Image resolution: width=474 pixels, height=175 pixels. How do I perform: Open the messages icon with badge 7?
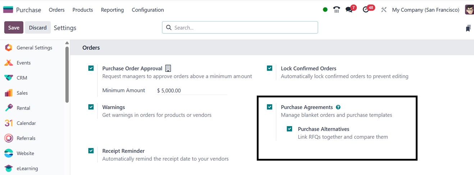(349, 10)
